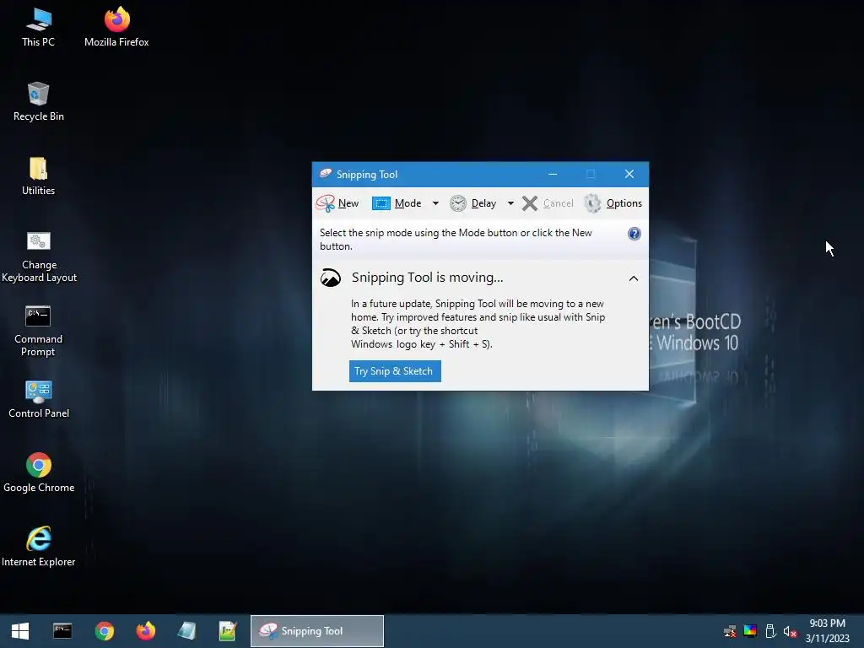864x648 pixels.
Task: Click the New snip button
Action: click(x=337, y=203)
